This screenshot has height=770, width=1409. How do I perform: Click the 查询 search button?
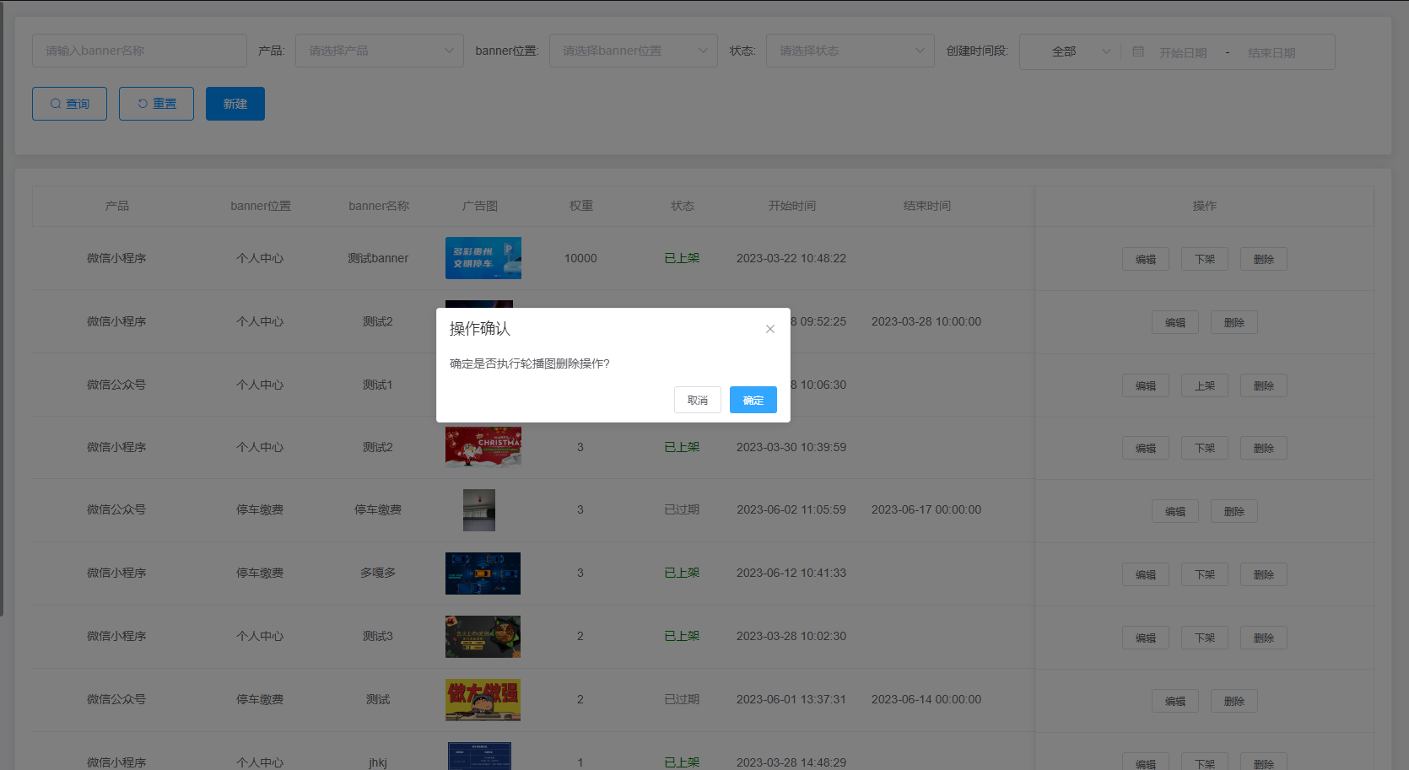point(69,104)
